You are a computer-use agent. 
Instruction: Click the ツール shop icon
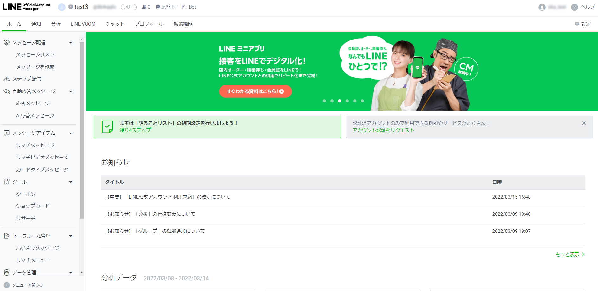[x=7, y=182]
